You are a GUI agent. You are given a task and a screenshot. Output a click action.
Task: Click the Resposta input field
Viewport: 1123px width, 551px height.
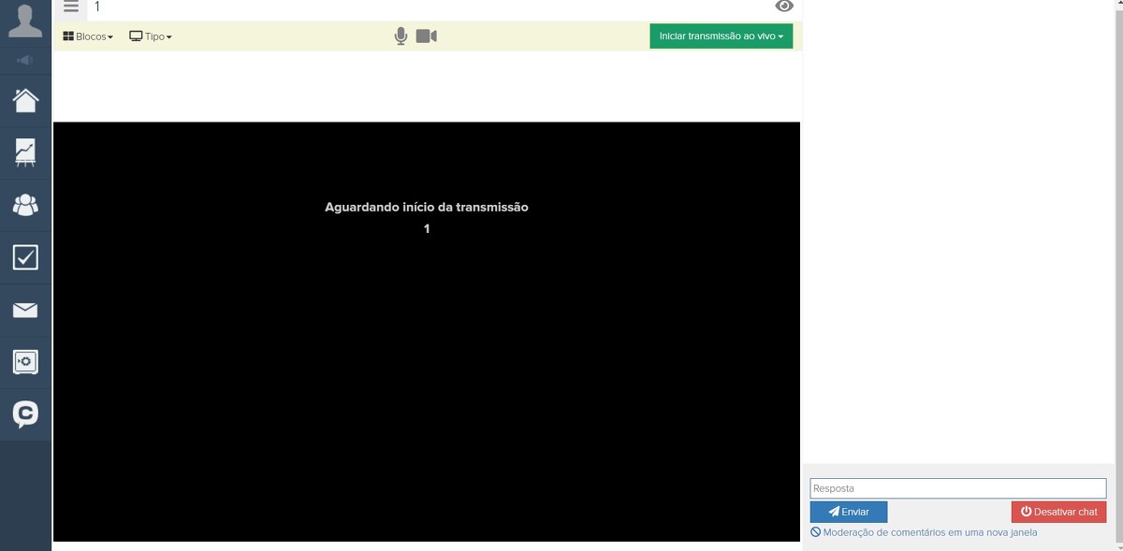(957, 488)
